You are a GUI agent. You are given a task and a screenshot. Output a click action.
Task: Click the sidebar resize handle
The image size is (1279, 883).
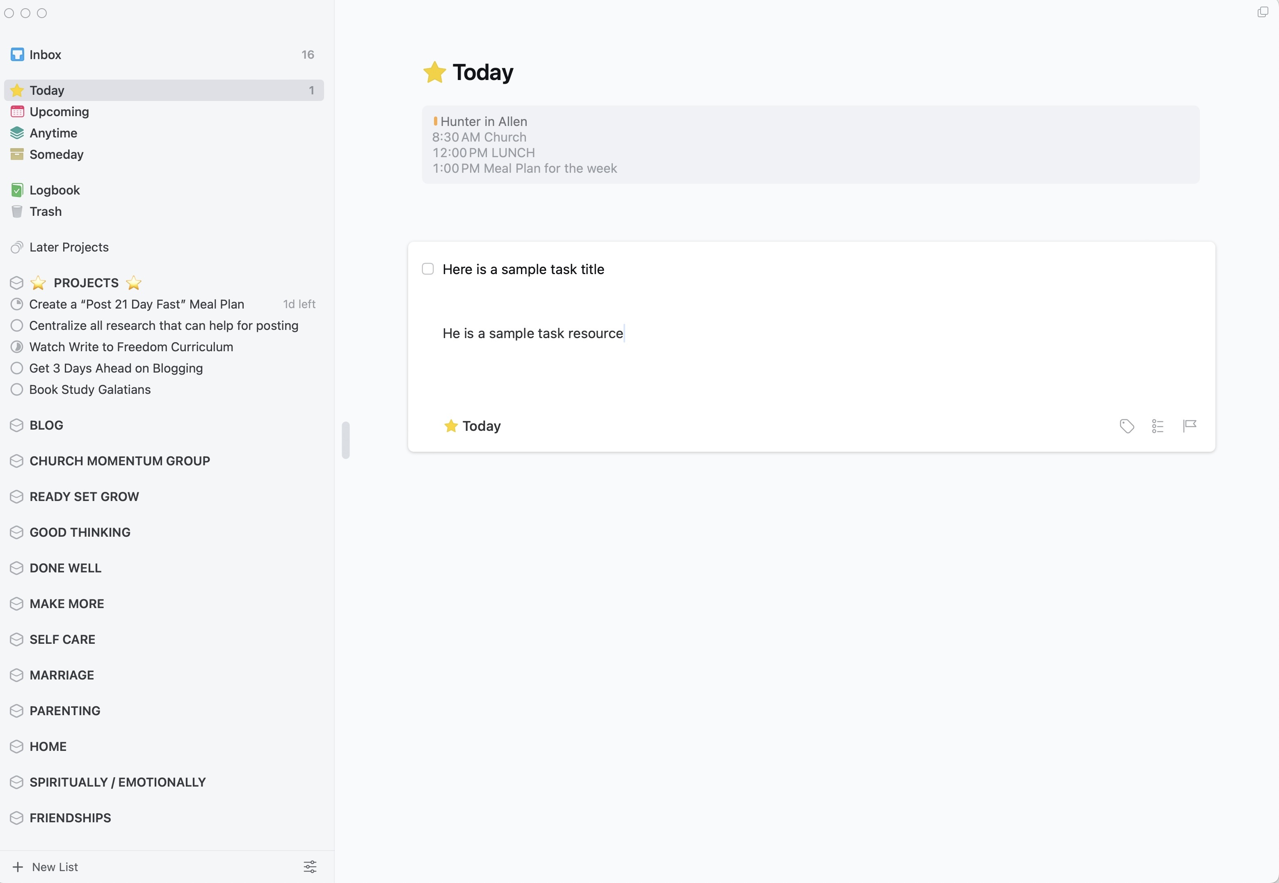tap(346, 440)
